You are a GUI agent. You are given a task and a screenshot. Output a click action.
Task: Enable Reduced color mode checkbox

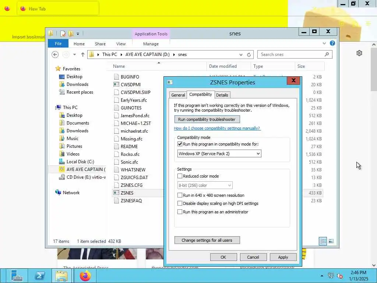(x=180, y=176)
